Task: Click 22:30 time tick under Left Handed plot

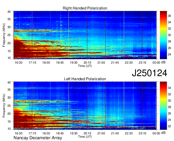Action: pos(129,133)
